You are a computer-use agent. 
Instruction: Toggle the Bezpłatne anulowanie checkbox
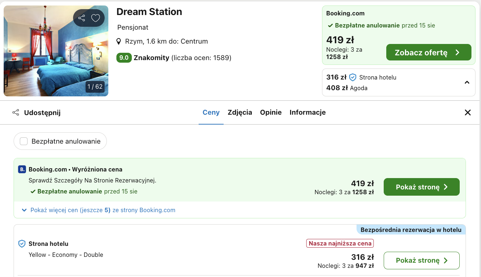pos(24,141)
